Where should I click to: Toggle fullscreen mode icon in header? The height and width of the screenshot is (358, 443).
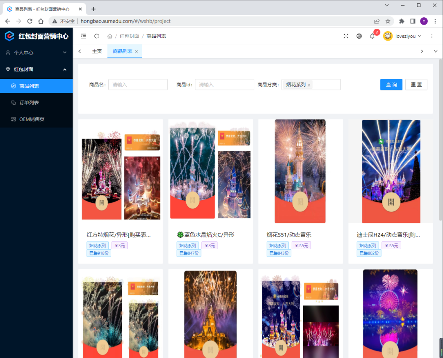(x=346, y=36)
